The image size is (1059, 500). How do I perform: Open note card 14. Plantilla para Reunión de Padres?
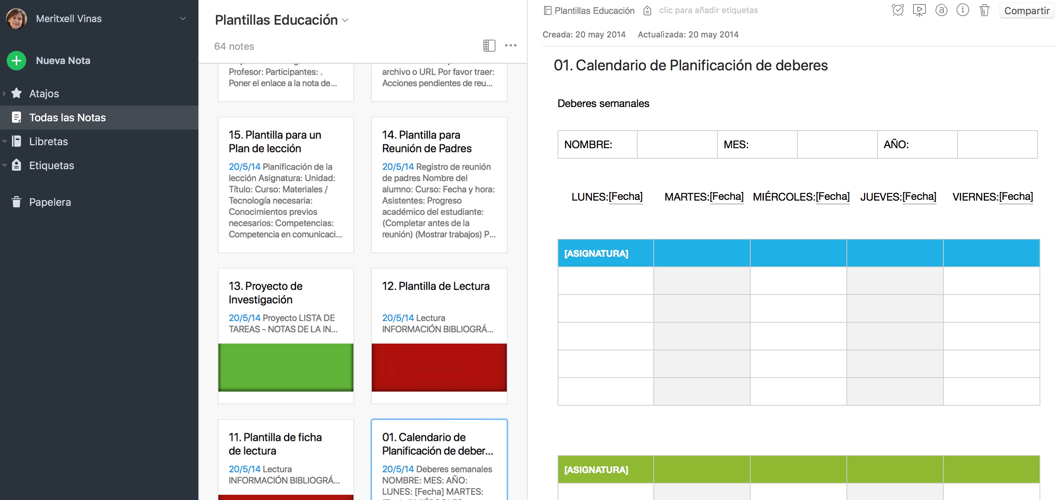pyautogui.click(x=439, y=185)
